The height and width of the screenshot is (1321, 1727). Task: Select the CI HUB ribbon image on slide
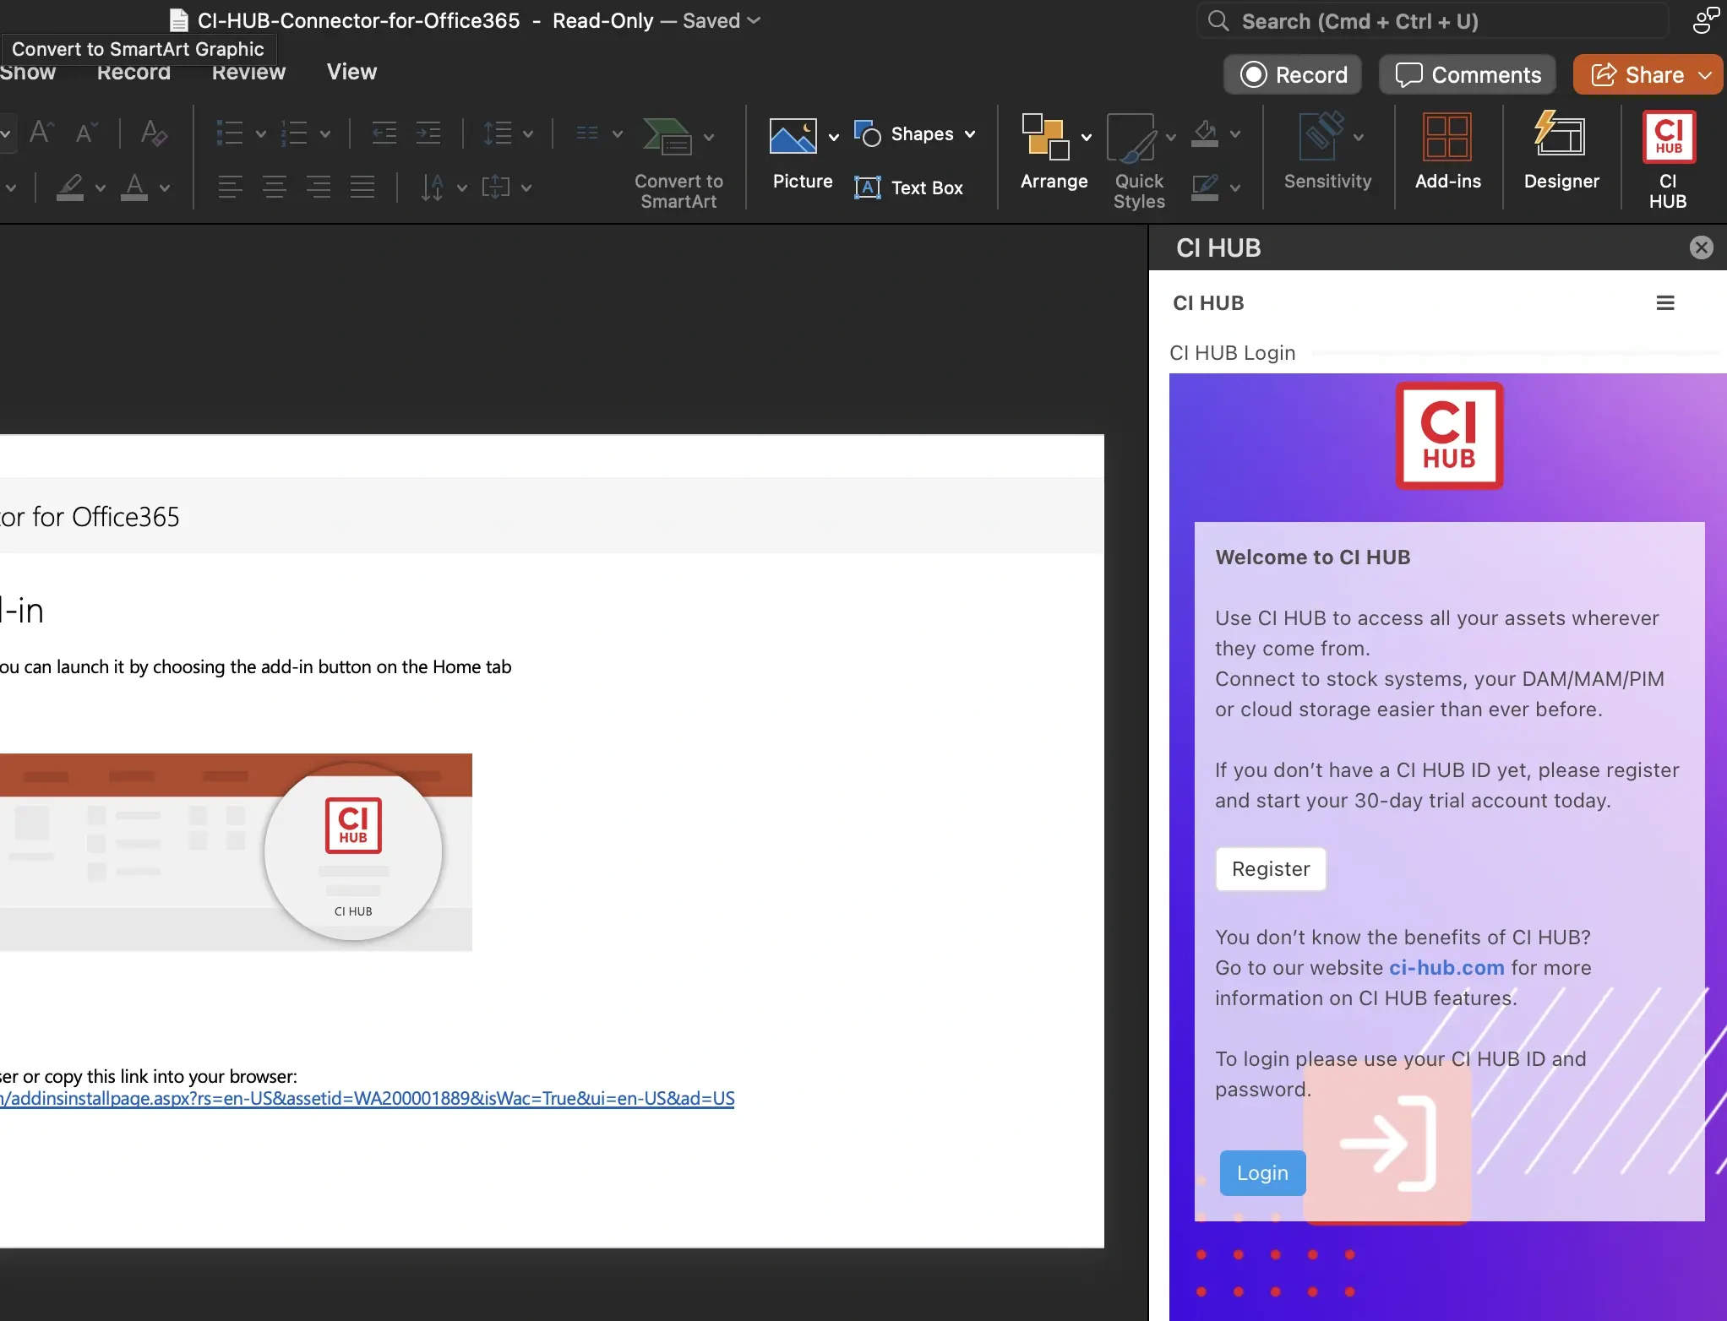pos(236,851)
